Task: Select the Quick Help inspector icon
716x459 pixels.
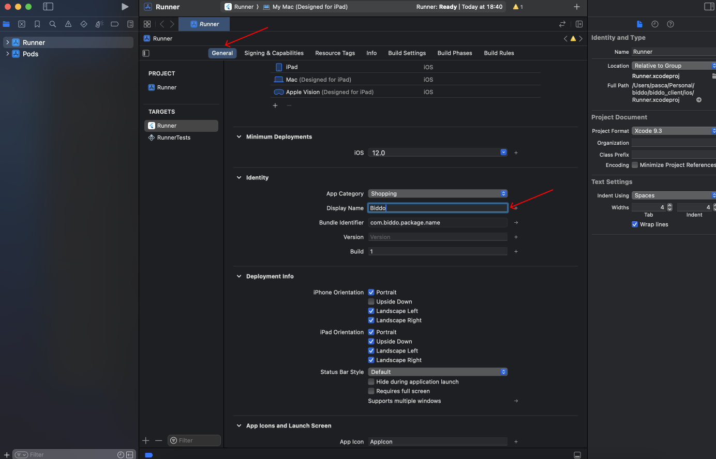Action: point(670,24)
